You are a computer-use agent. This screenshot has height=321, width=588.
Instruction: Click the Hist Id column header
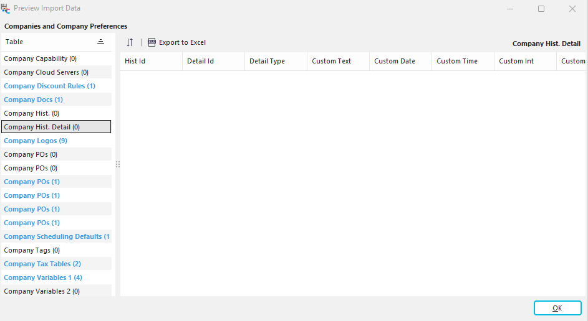pyautogui.click(x=135, y=61)
